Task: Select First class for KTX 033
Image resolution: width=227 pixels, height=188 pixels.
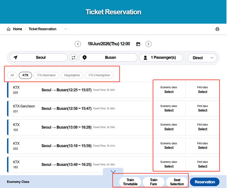Action: (203, 146)
